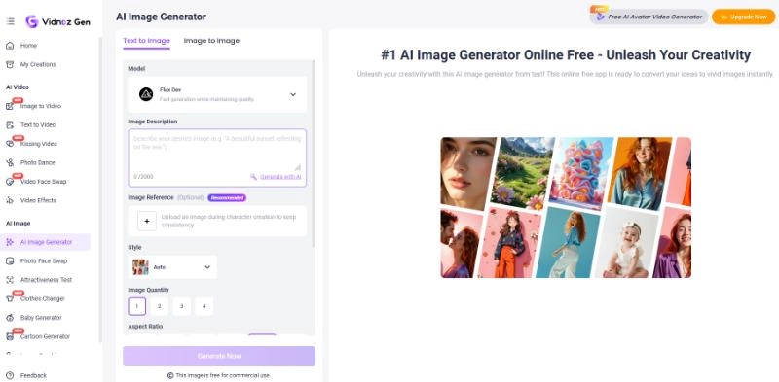Click the Feedback question mark icon
779x382 pixels.
[x=10, y=375]
